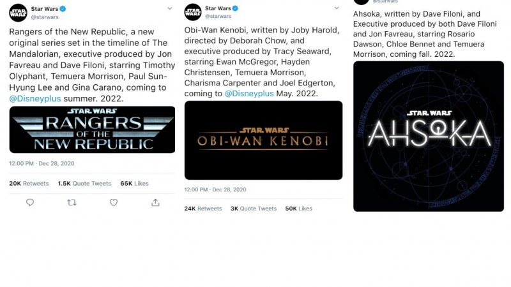Open the Obi-Wan Kenobi logo image
This screenshot has height=287, width=511.
tap(263, 140)
